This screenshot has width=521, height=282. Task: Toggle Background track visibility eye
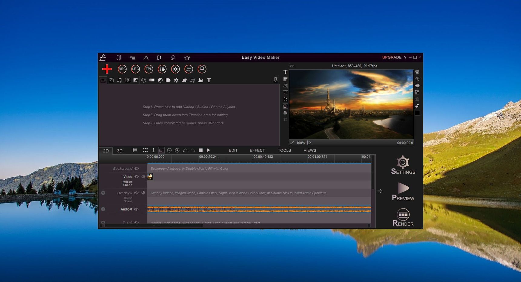tap(136, 169)
